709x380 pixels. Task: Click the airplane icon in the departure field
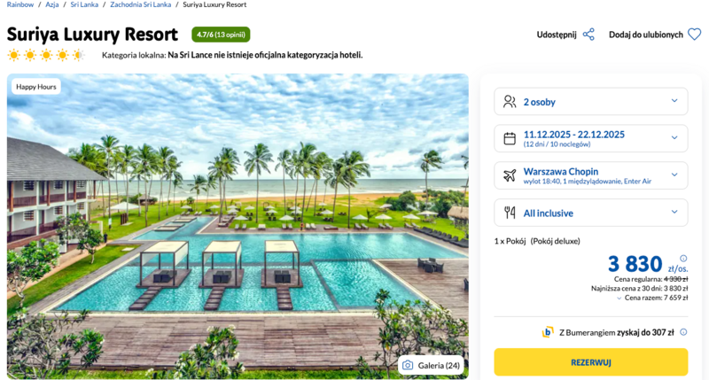(x=510, y=175)
